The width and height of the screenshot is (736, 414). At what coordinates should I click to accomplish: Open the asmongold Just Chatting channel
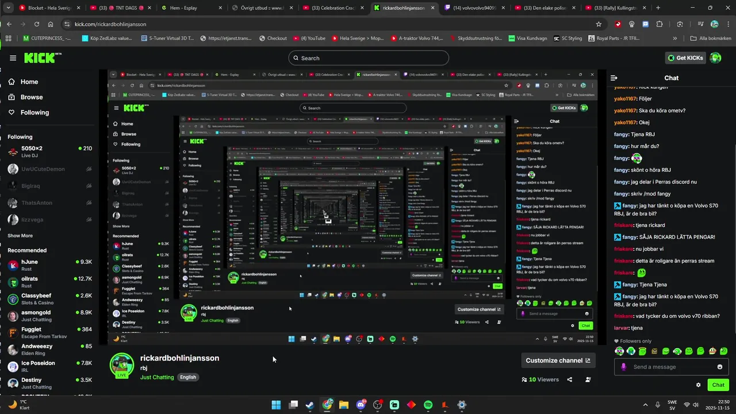tap(49, 316)
